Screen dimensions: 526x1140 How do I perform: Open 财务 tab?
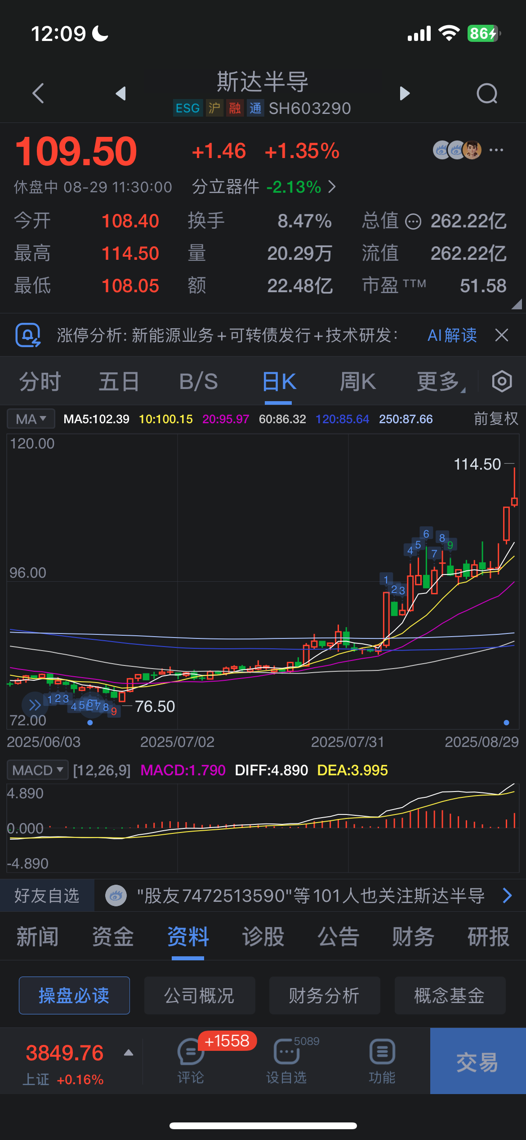pos(413,936)
